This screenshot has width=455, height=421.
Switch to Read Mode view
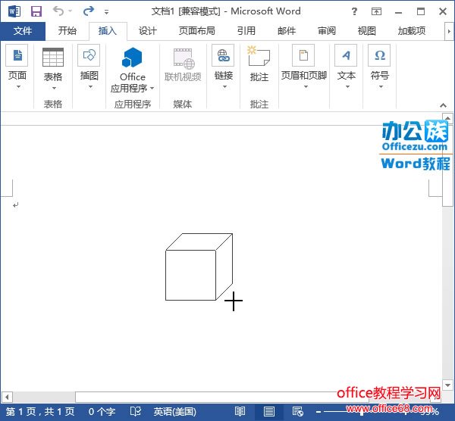(240, 411)
